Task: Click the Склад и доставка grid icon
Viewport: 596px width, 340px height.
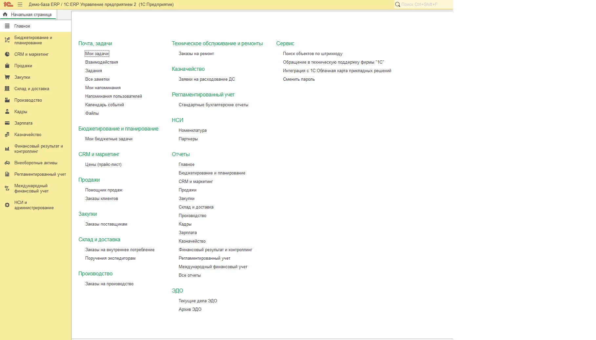Action: (x=7, y=89)
